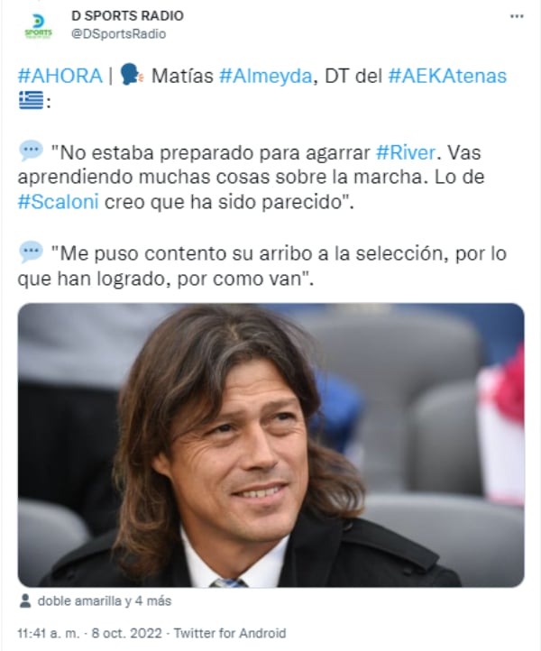The width and height of the screenshot is (541, 651).
Task: Open the #Almeyda hashtag
Action: coord(265,76)
